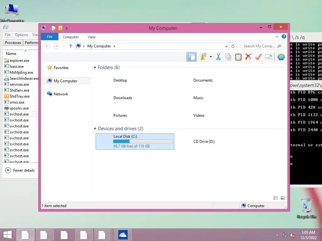Open the Computer ribbon tab
322x241 pixels.
point(71,37)
